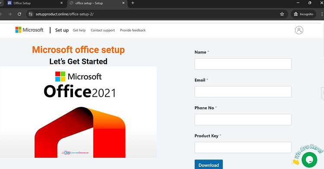
Task: Open Provide feedback
Action: click(133, 30)
